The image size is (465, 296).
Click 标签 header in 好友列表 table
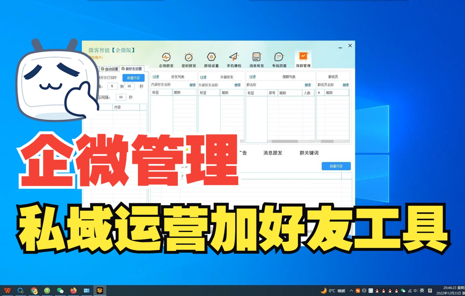click(161, 93)
